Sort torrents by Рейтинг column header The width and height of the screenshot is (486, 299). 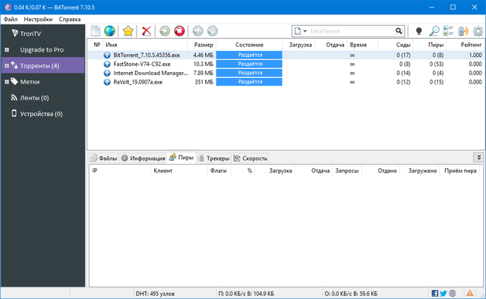465,45
